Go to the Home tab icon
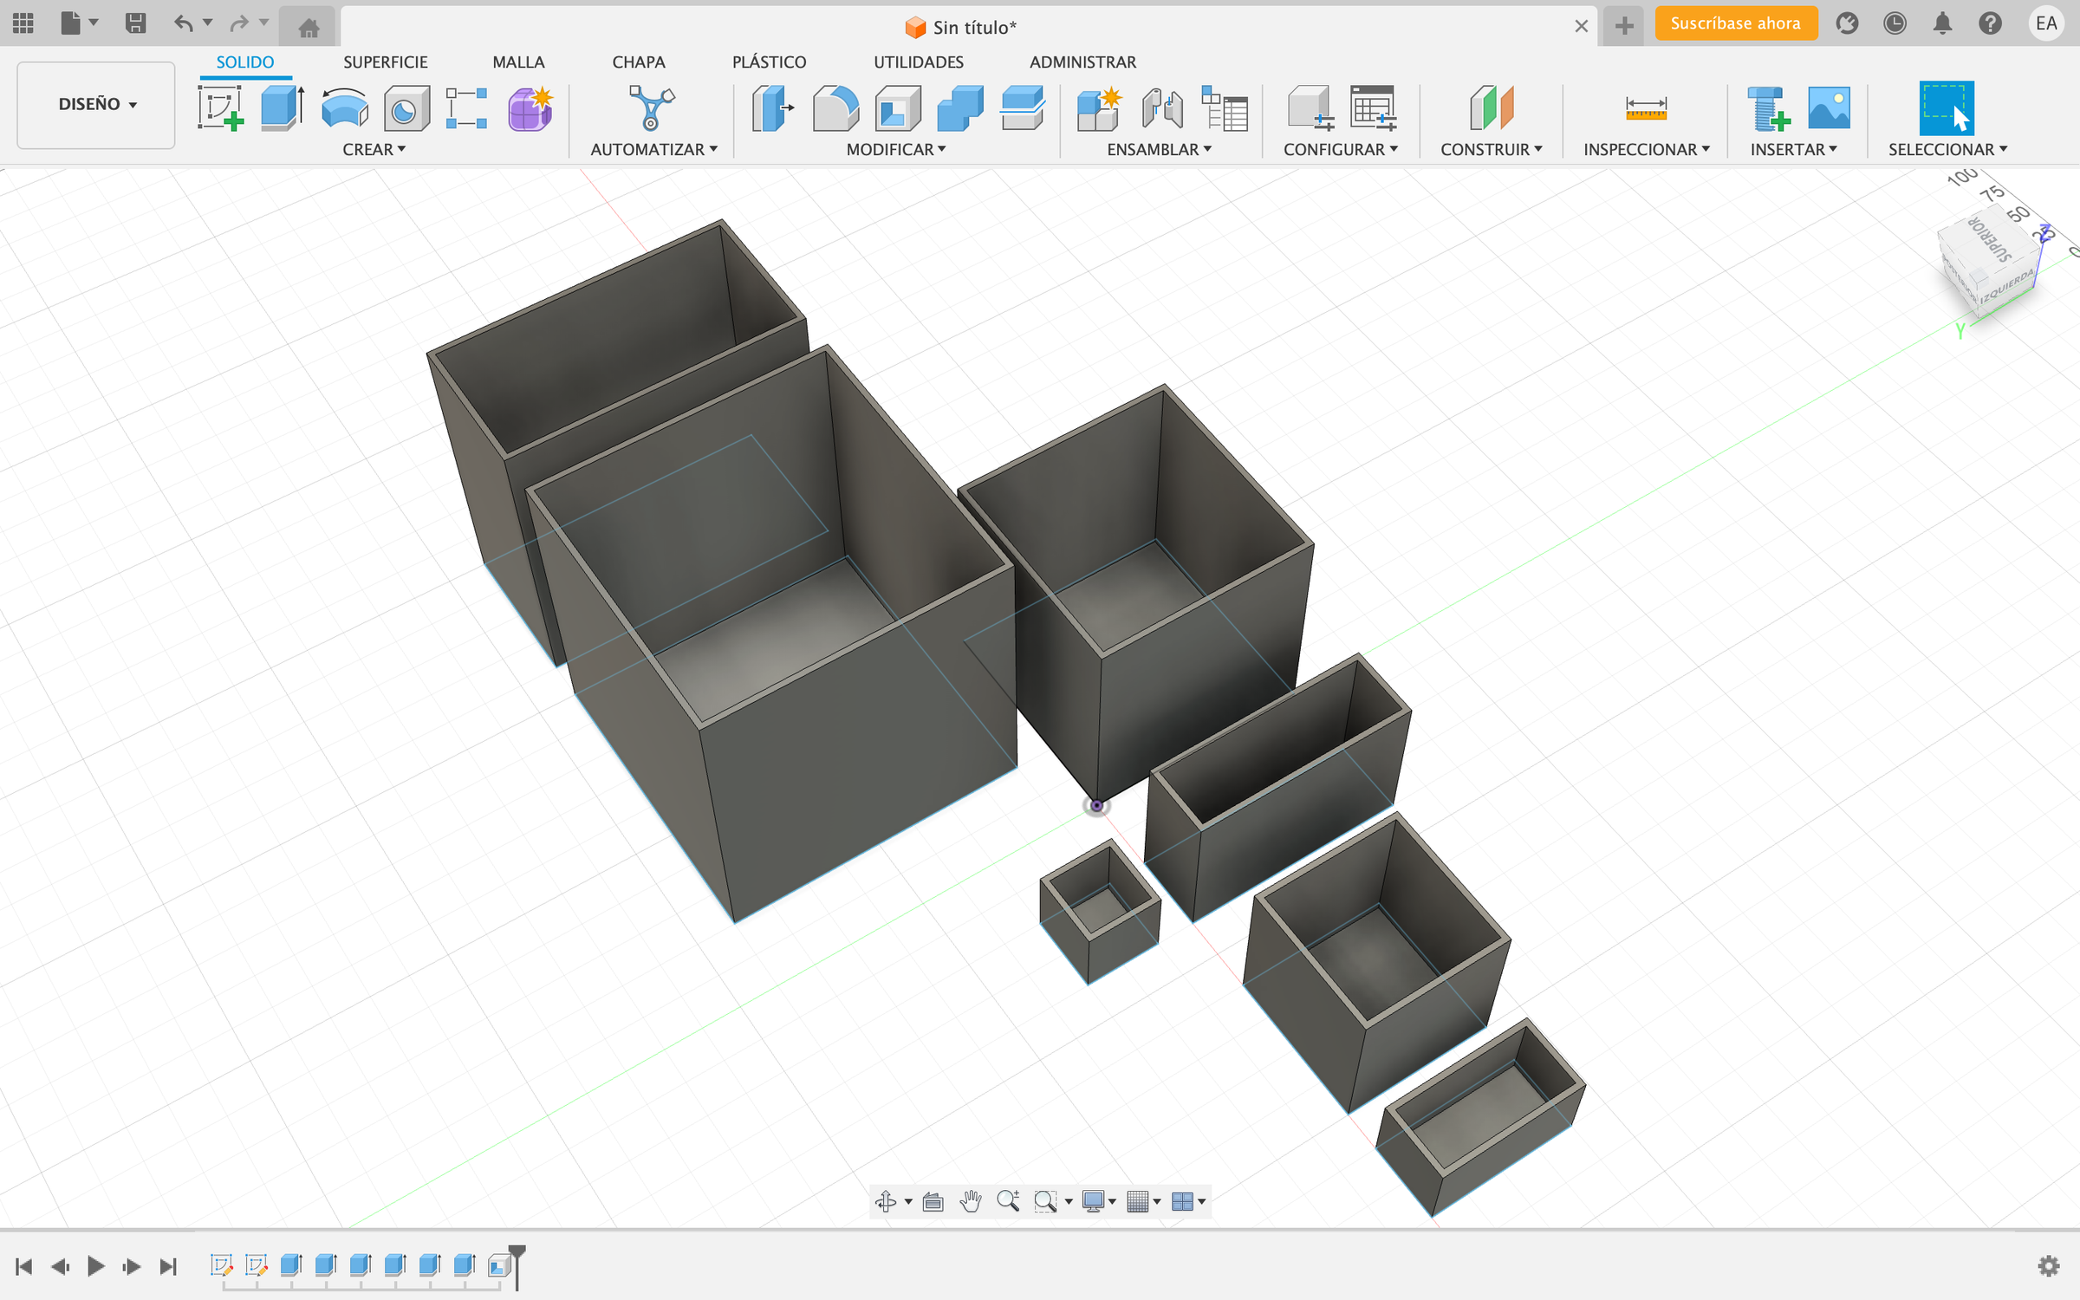2080x1300 pixels. tap(309, 26)
